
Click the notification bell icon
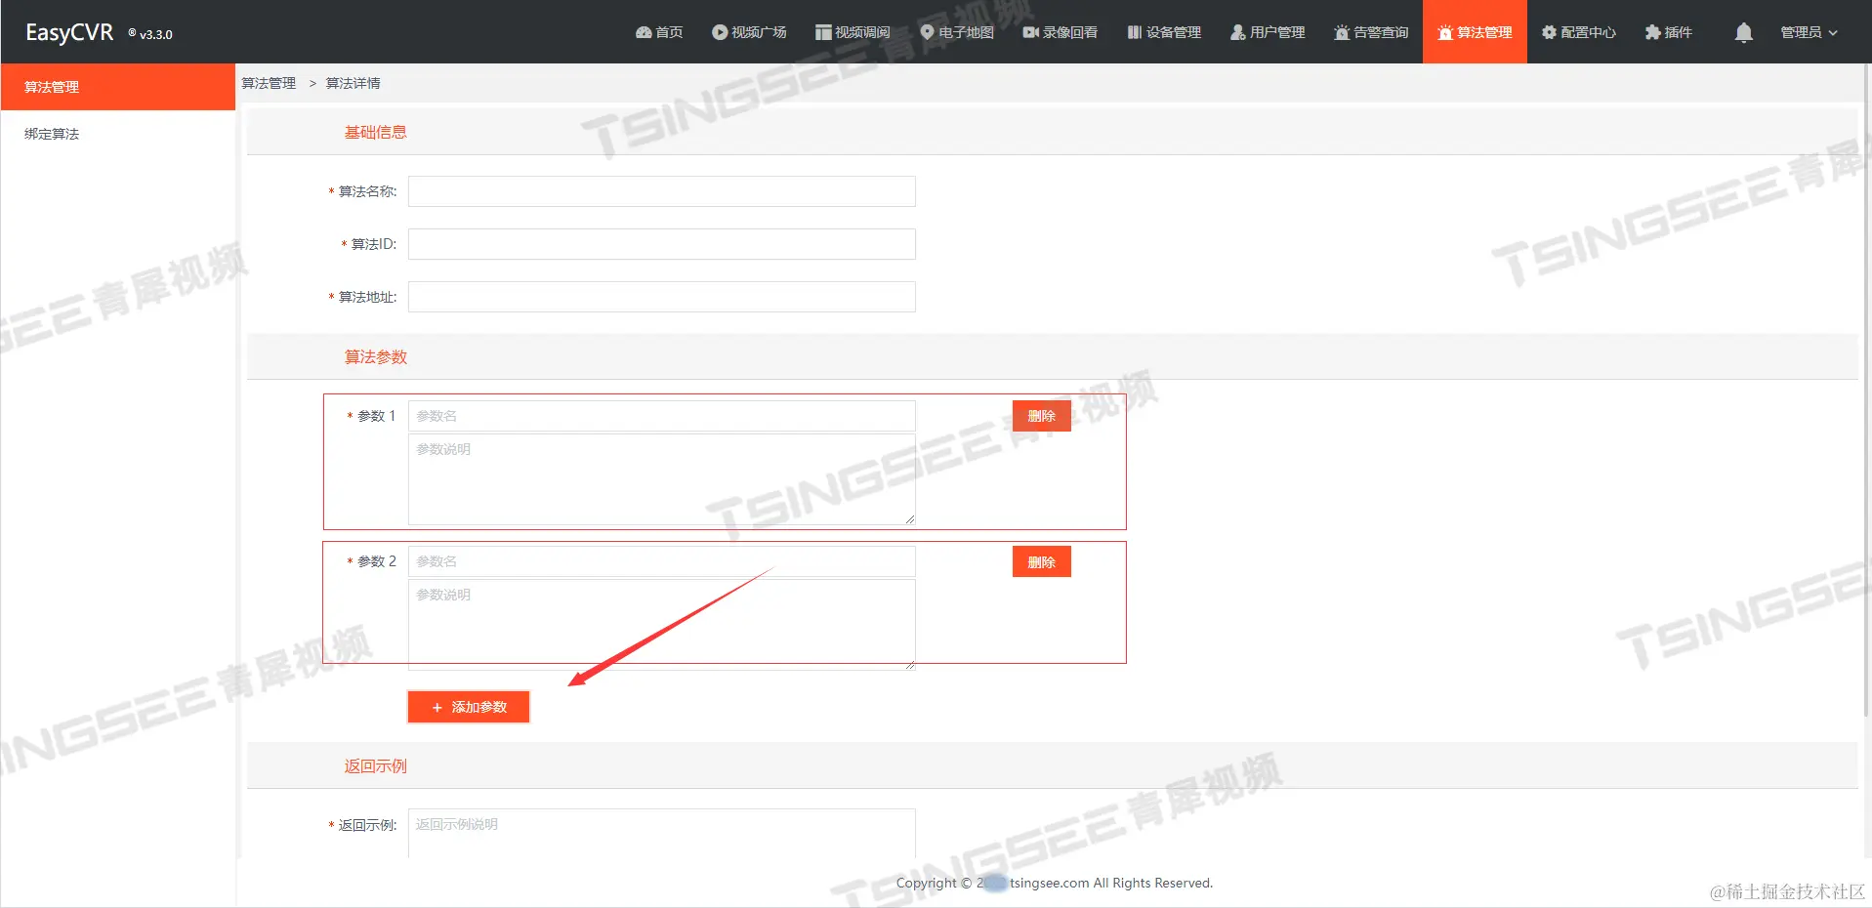1743,32
